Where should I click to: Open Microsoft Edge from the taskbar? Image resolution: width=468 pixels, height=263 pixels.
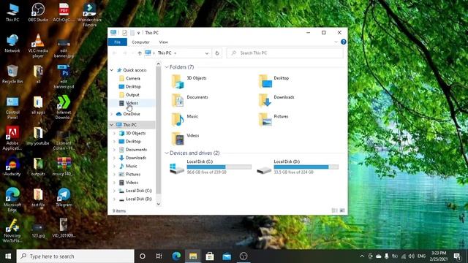coord(176,256)
